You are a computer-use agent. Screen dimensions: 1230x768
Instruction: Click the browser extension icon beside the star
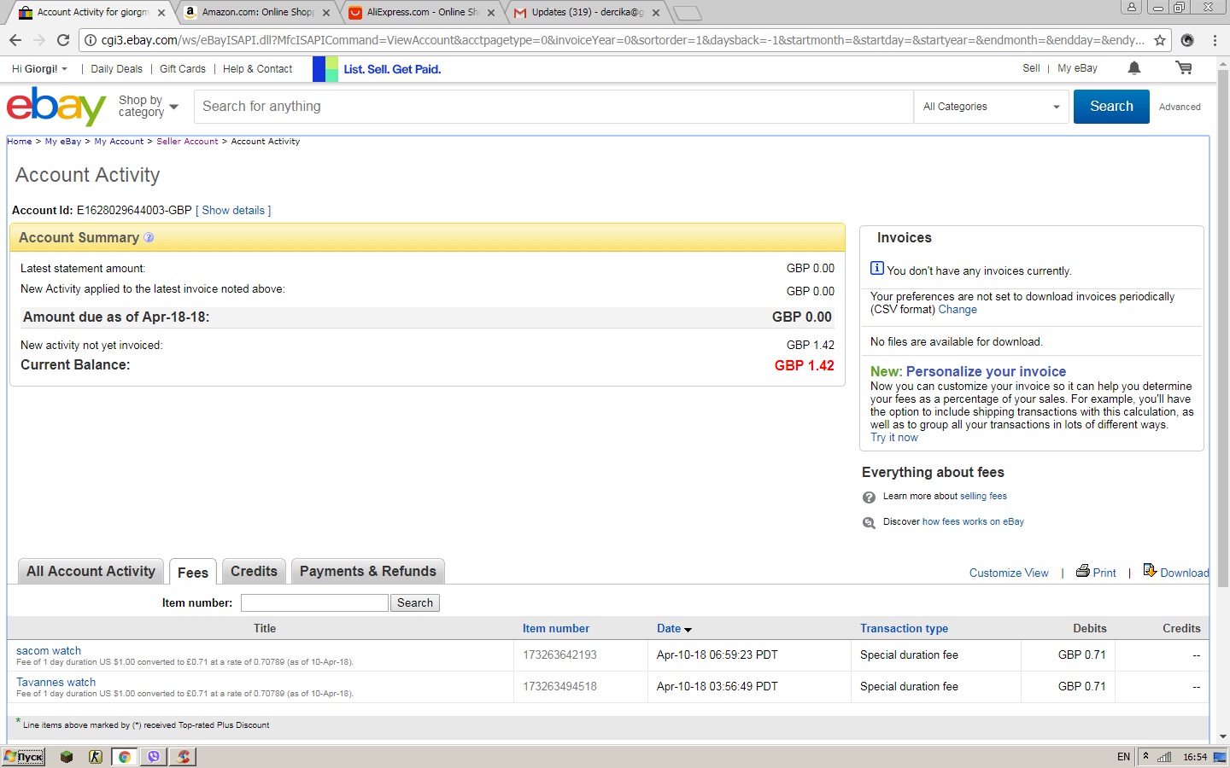(x=1187, y=40)
